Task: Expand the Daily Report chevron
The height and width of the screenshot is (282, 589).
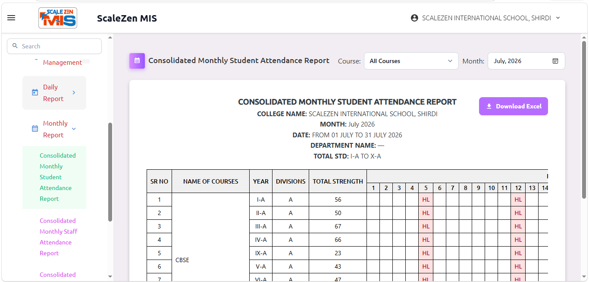Action: click(74, 92)
